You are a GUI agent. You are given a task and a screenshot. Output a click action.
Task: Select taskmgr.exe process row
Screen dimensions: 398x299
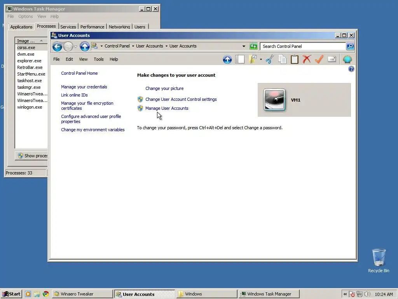tap(31, 87)
